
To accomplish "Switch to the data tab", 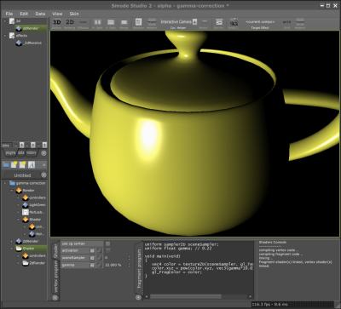I will point(21,152).
